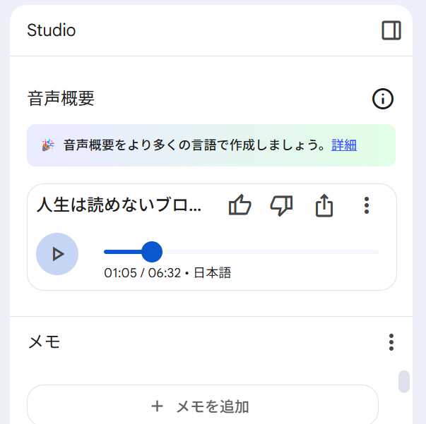Open the audio overview three-dot menu
This screenshot has height=424, width=426.
pyautogui.click(x=367, y=205)
